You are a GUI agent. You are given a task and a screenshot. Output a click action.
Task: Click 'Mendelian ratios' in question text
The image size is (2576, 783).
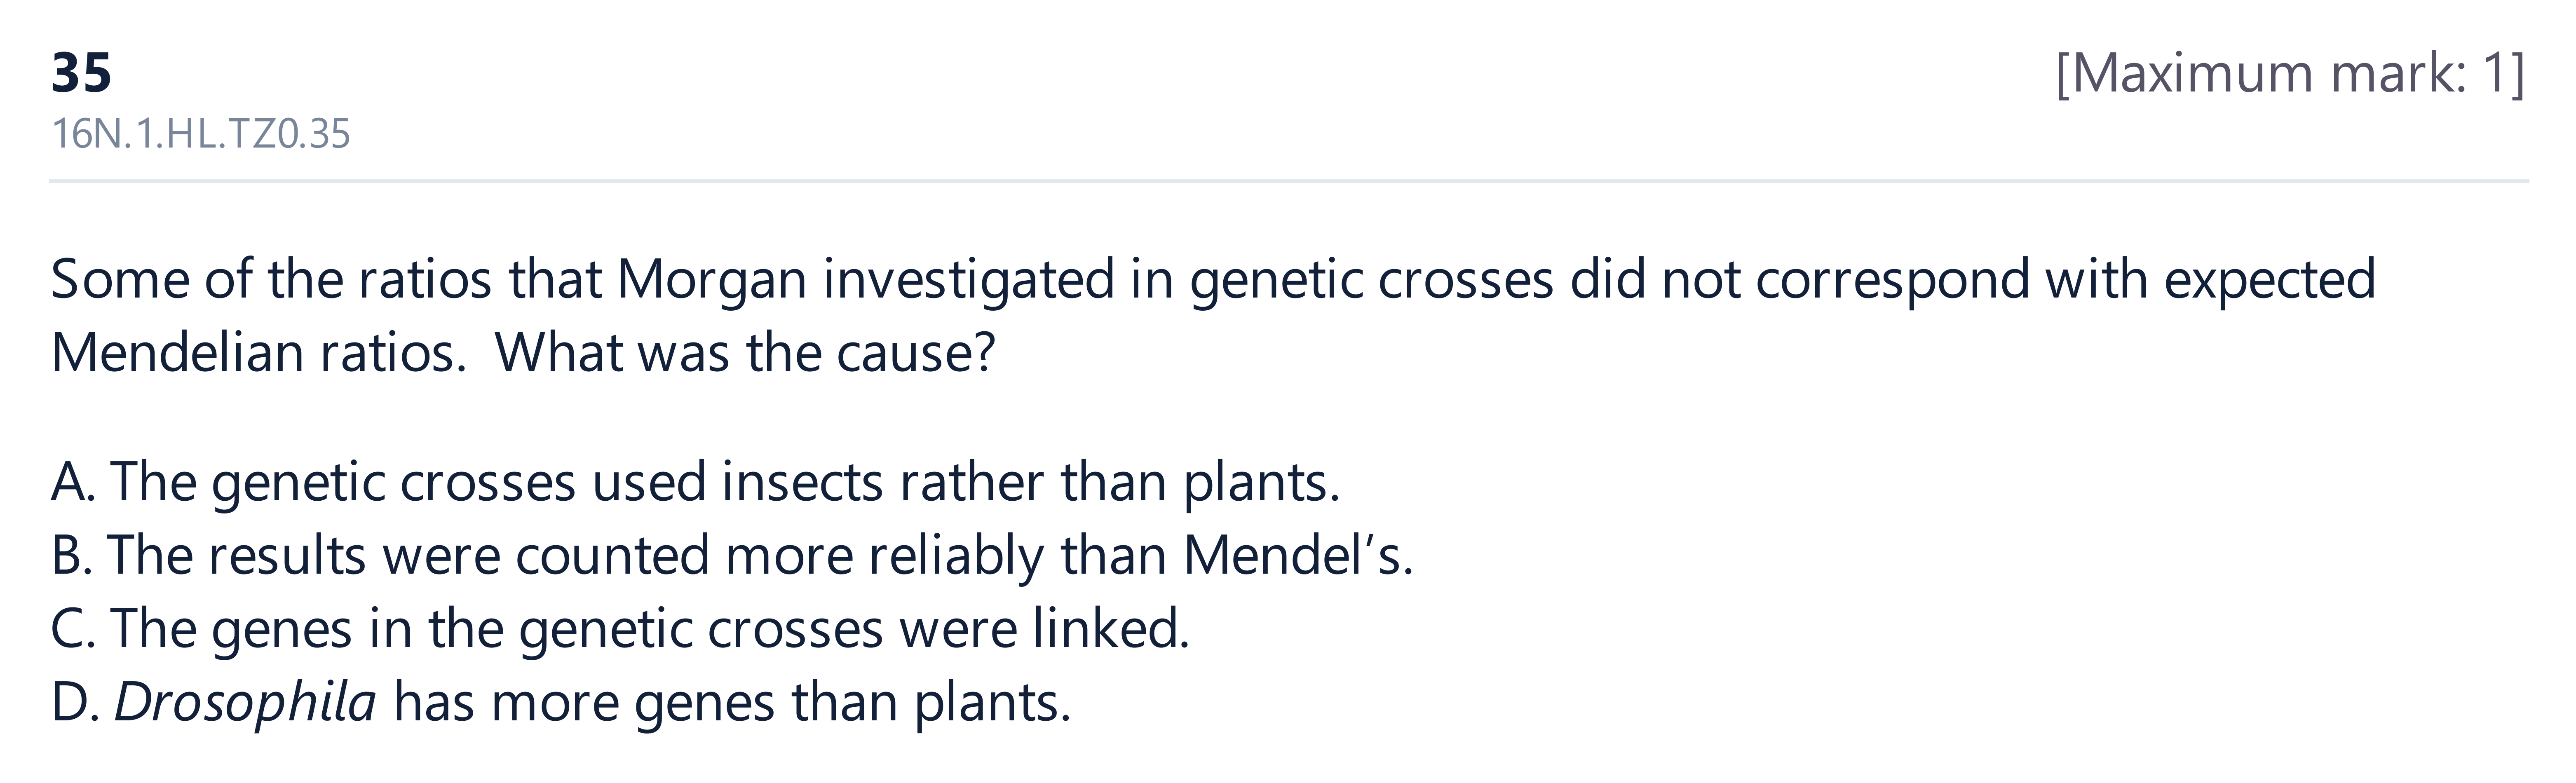[258, 353]
